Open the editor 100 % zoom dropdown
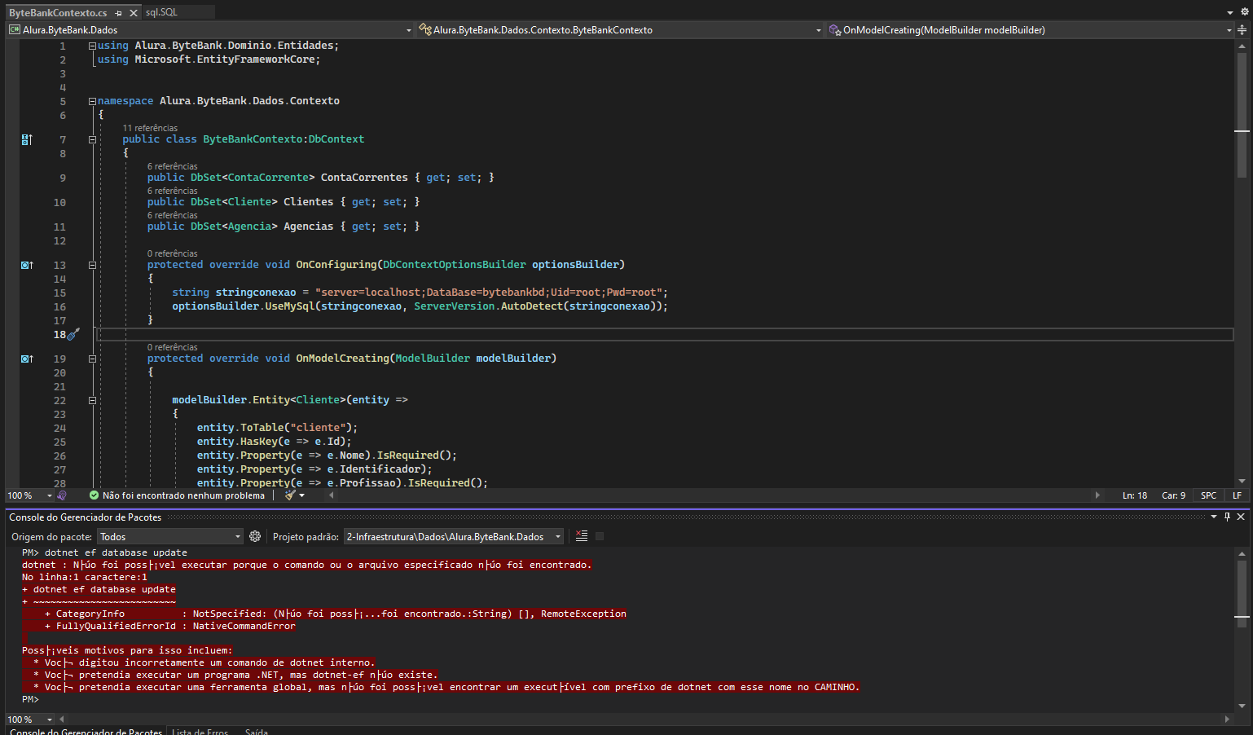This screenshot has width=1253, height=735. coord(29,495)
